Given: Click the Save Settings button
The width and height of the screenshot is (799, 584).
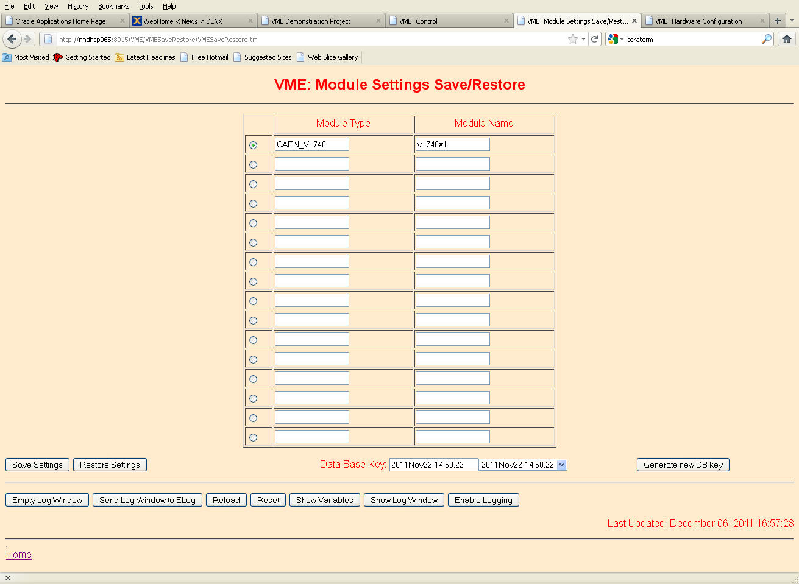Looking at the screenshot, I should [37, 465].
